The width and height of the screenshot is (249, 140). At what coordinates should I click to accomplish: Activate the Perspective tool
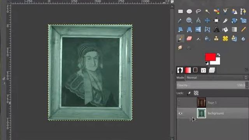(x=189, y=30)
